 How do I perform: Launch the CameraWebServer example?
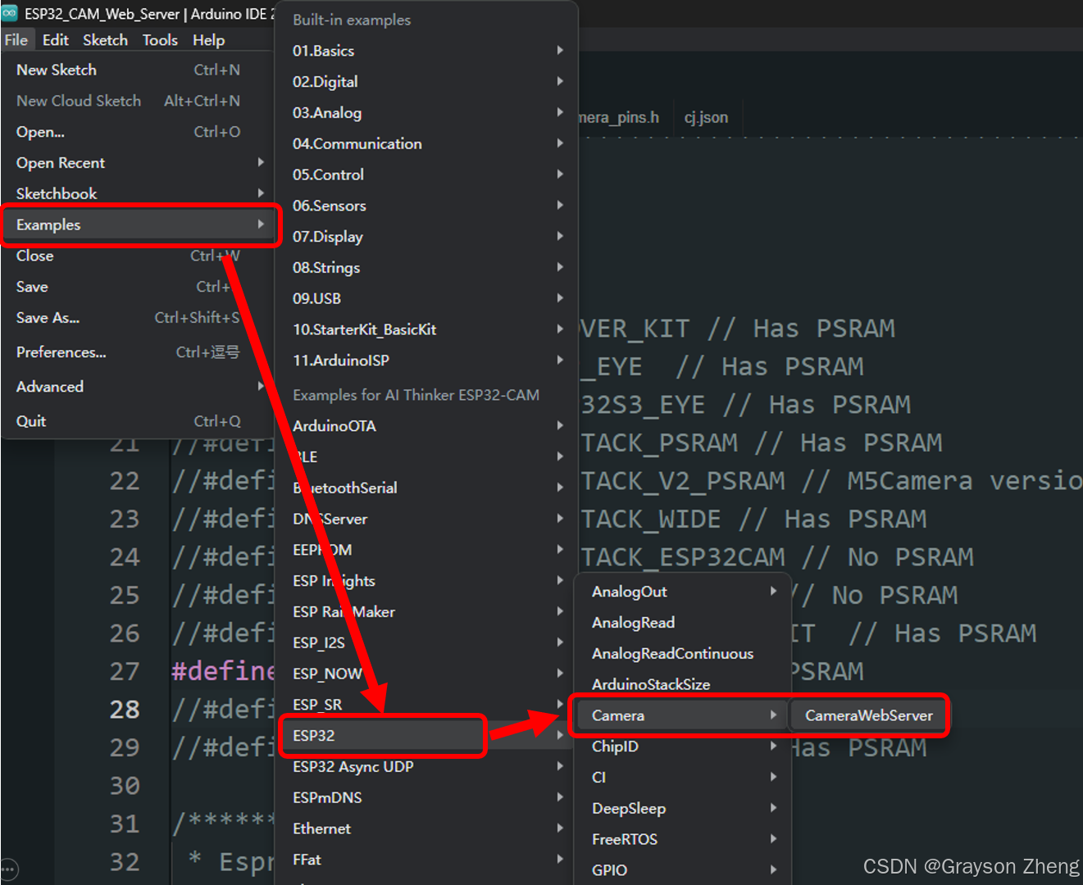(x=868, y=715)
